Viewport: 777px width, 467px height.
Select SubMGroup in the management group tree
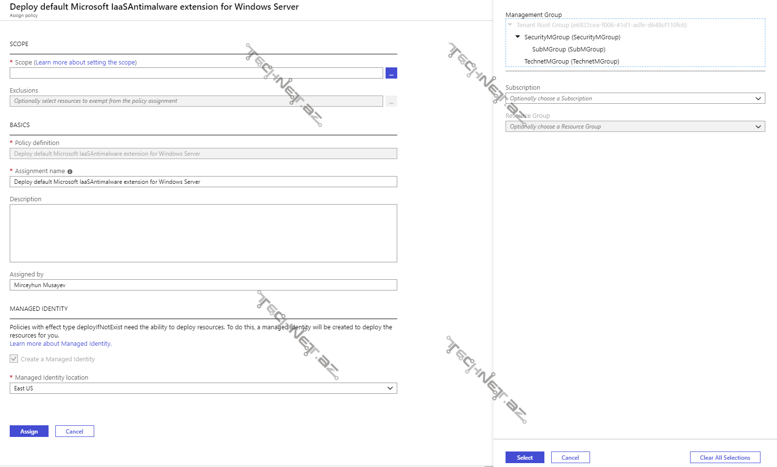click(x=568, y=49)
